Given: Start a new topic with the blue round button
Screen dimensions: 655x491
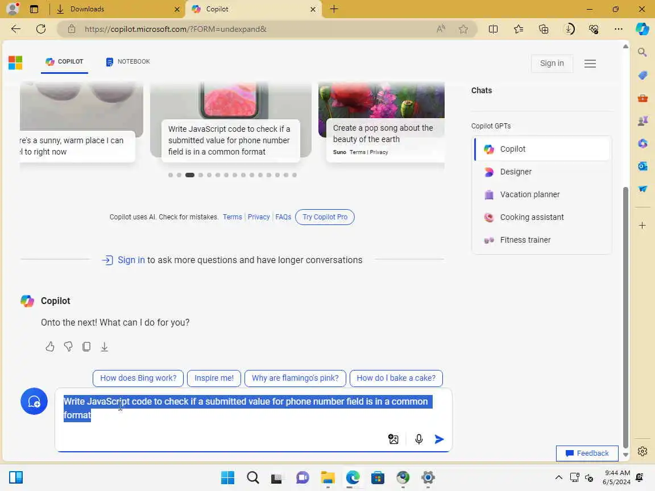Looking at the screenshot, I should 34,401.
